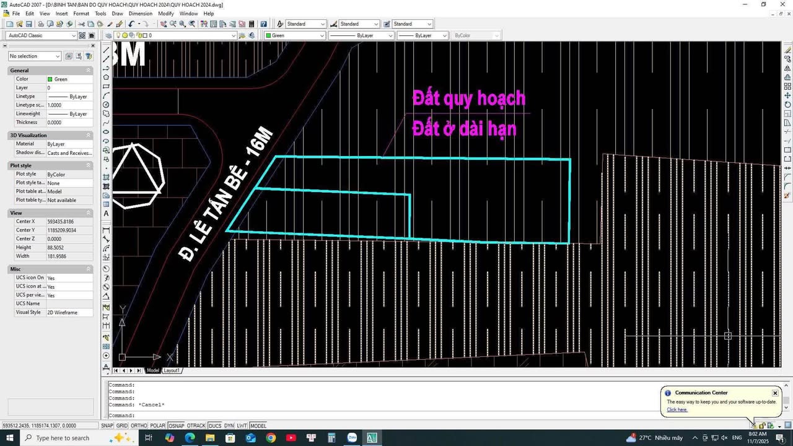793x446 pixels.
Task: Select the Polyline tool
Action: click(106, 68)
